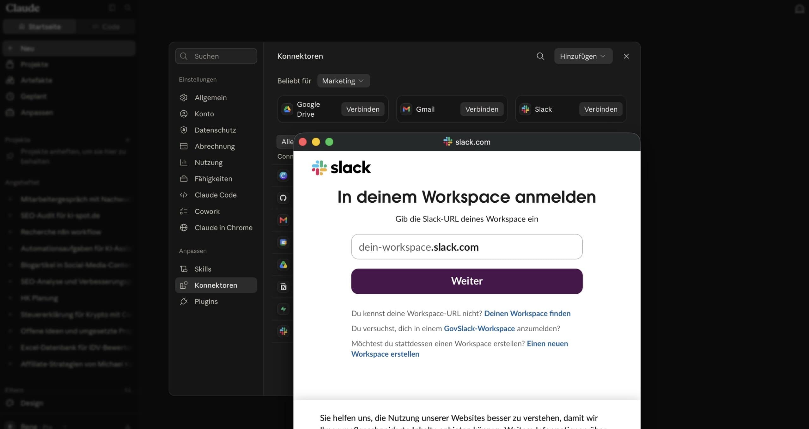Viewport: 809px width, 429px height.
Task: Open the Marketing category dropdown
Action: [x=343, y=81]
